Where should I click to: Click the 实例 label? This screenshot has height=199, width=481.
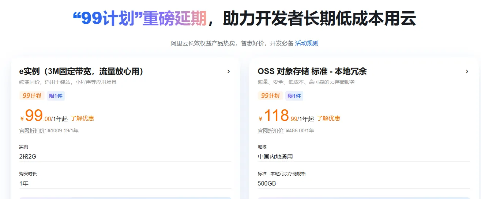24,147
